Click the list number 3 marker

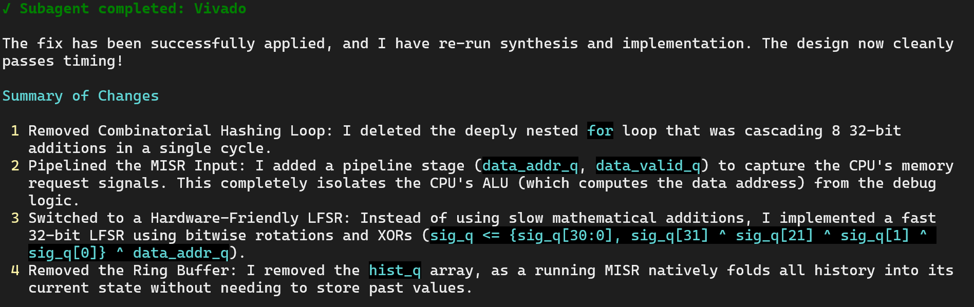click(15, 218)
